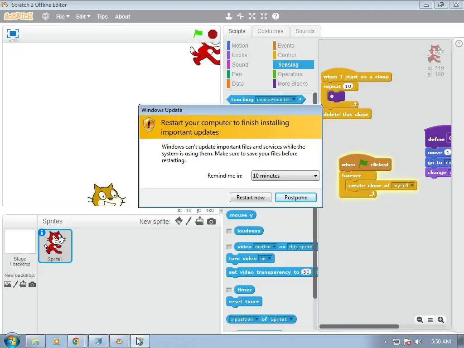This screenshot has height=348, width=464.
Task: Select the Duplicate stamp tool
Action: pos(228,16)
